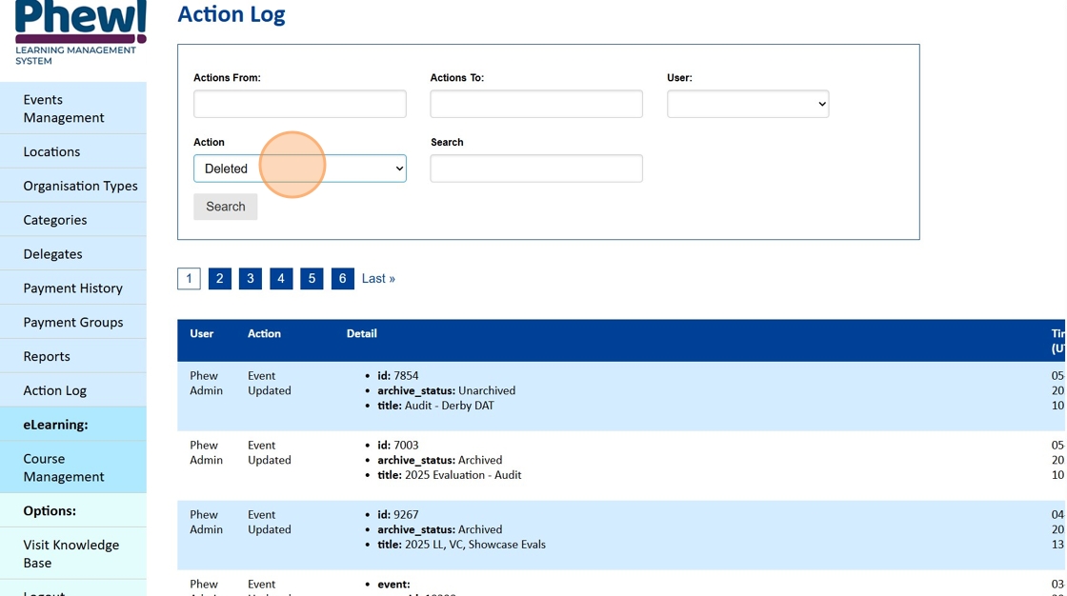Viewport: 1067px width, 596px height.
Task: Click the 'id: 7854' entry
Action: [x=398, y=375]
